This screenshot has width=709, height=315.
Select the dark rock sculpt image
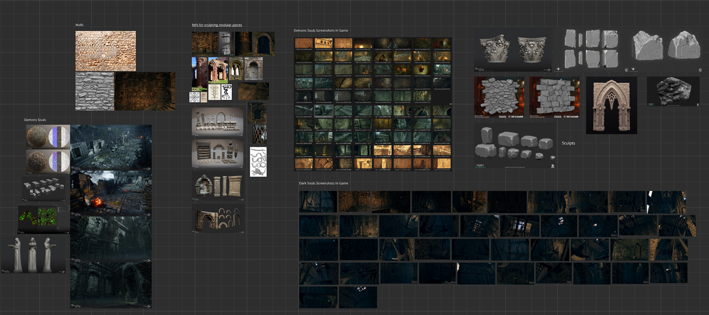(673, 91)
